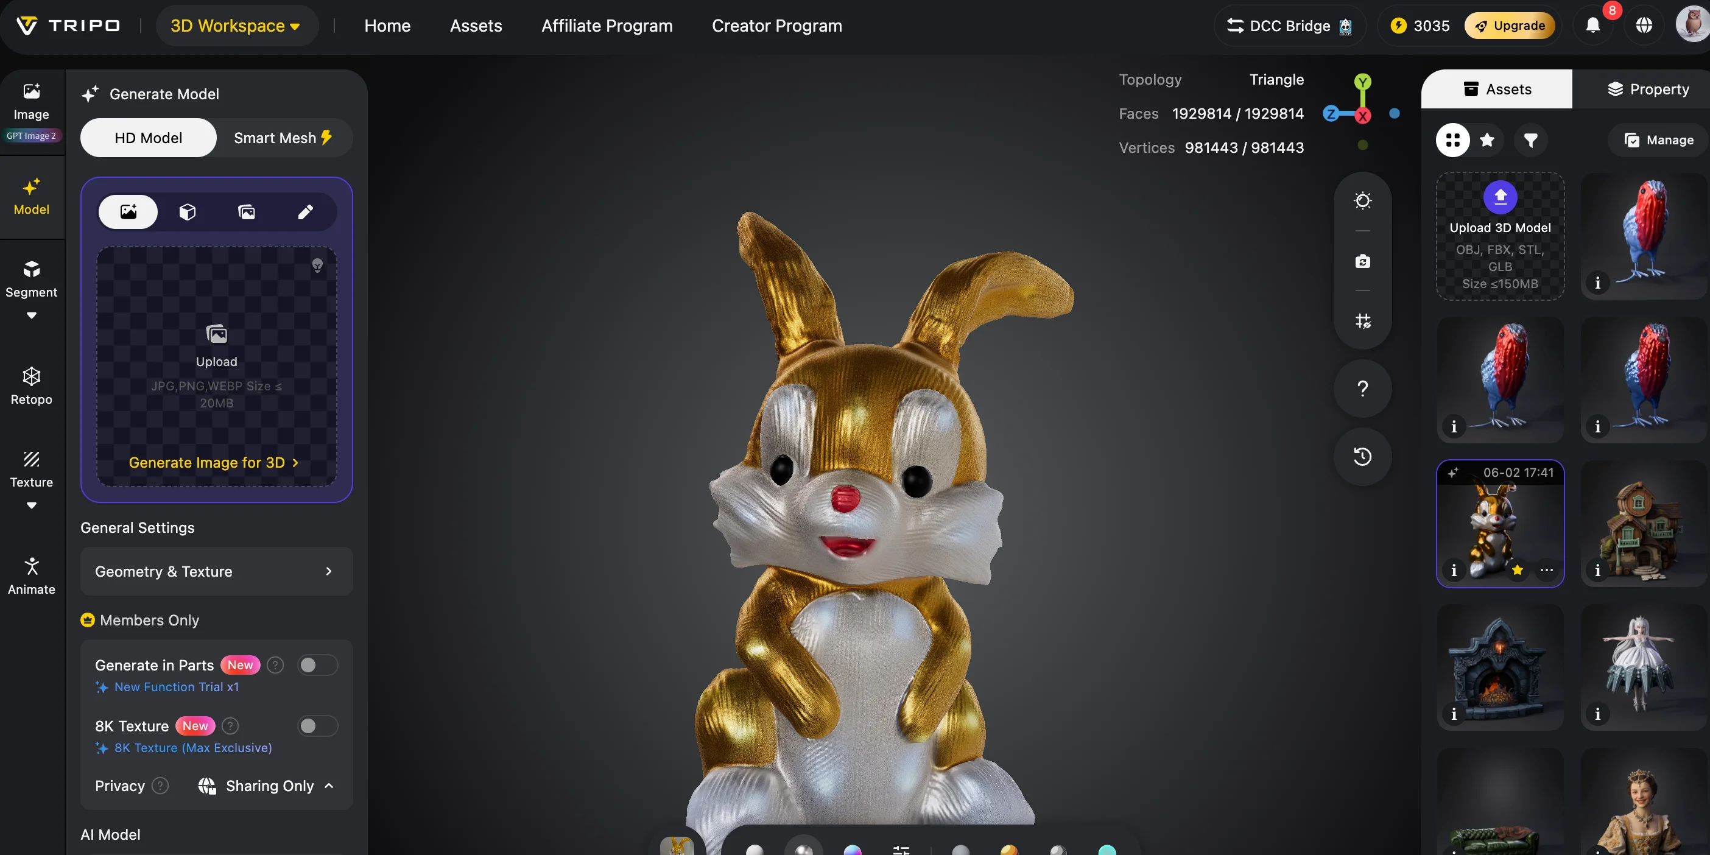The width and height of the screenshot is (1710, 855).
Task: Select the Model tool in sidebar
Action: coord(31,197)
